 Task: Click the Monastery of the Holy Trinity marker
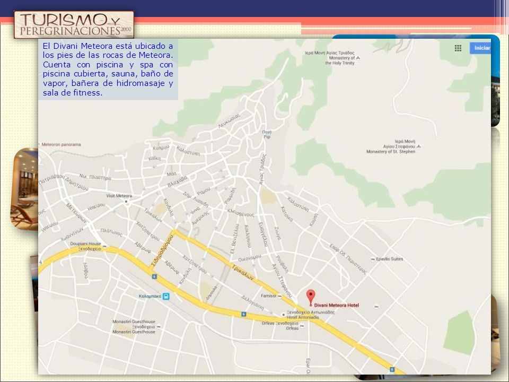pos(358,58)
